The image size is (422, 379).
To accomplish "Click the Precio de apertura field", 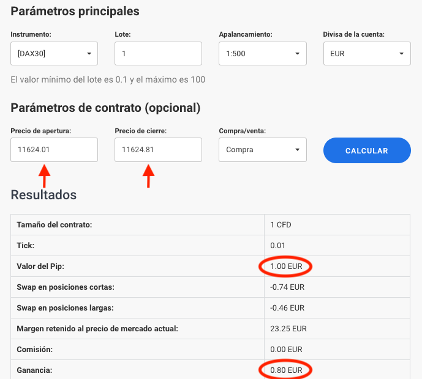I will 54,150.
